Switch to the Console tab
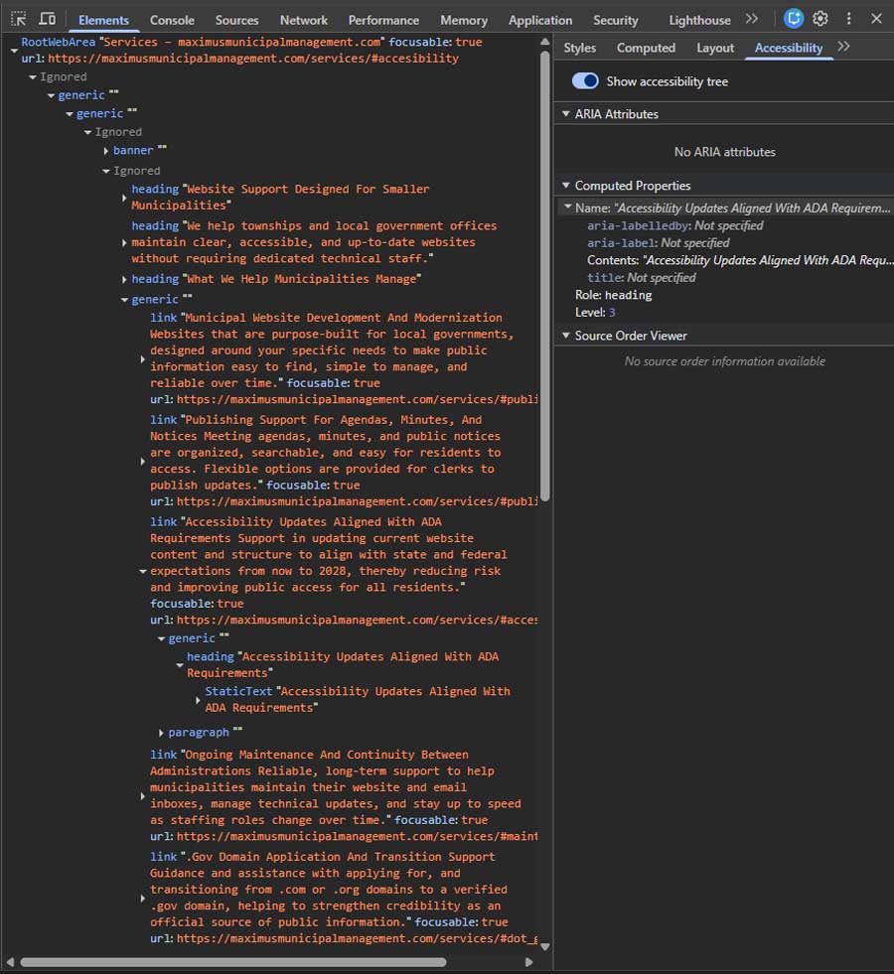 coord(172,20)
